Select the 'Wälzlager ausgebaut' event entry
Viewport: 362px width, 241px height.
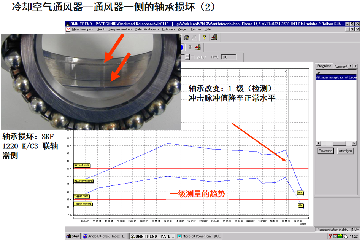click(336, 77)
